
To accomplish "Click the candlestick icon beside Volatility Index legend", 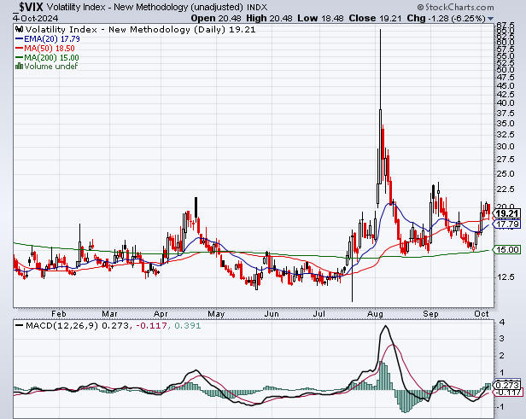I will pos(20,30).
